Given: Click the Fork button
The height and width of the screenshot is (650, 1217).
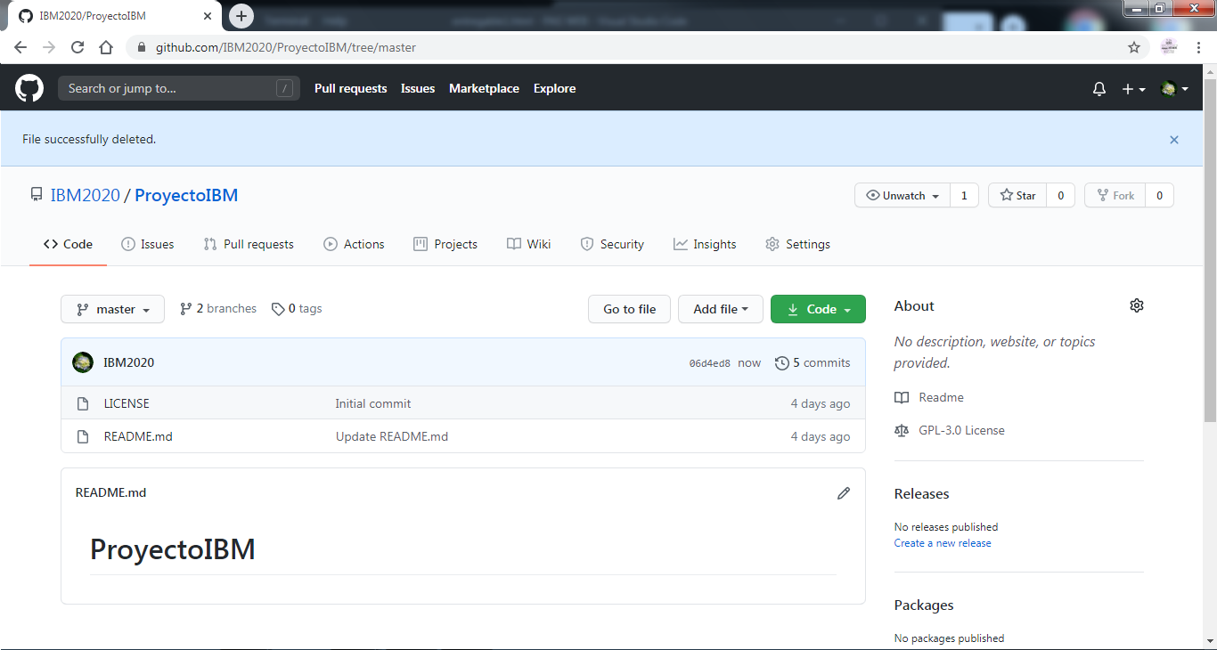Looking at the screenshot, I should click(1115, 195).
